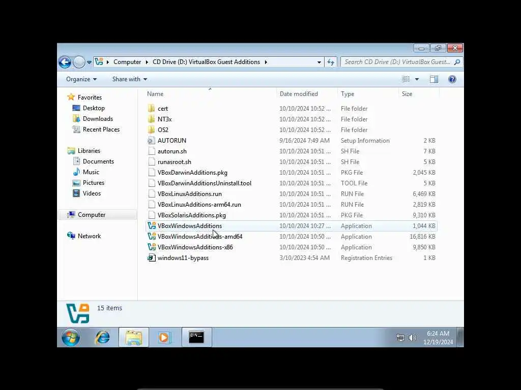Click the VirtualBox icon in the address bar
Viewport: 521px width, 390px height.
(99, 61)
